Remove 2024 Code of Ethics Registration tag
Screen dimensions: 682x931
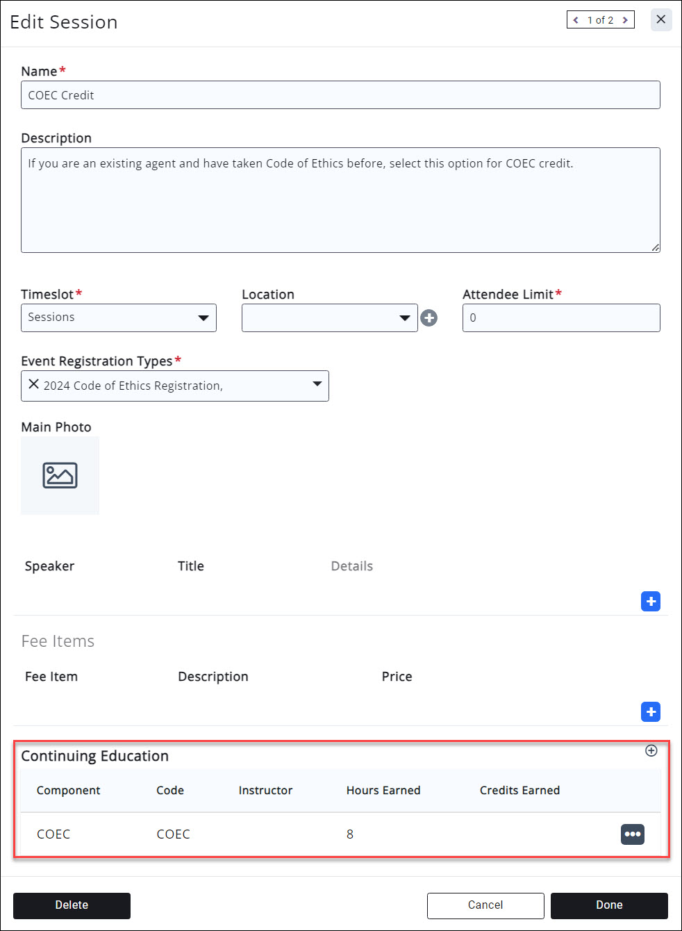tap(33, 384)
